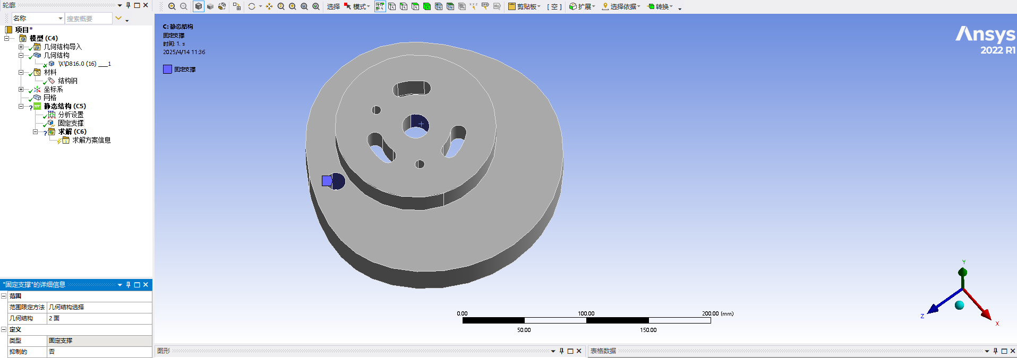The image size is (1017, 358).
Task: Switch to shaded exterior display icon
Action: pos(210,6)
